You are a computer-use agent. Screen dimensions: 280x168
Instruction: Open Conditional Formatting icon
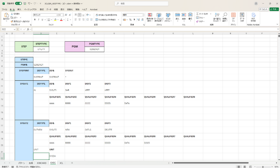pos(150,15)
